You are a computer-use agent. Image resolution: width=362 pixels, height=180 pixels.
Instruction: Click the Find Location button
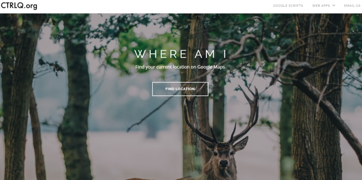point(180,89)
